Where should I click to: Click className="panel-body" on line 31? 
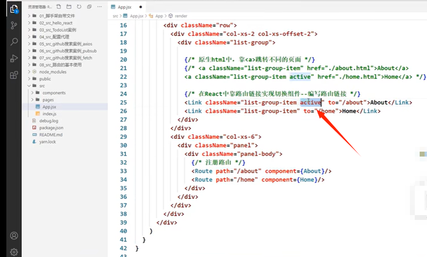240,154
